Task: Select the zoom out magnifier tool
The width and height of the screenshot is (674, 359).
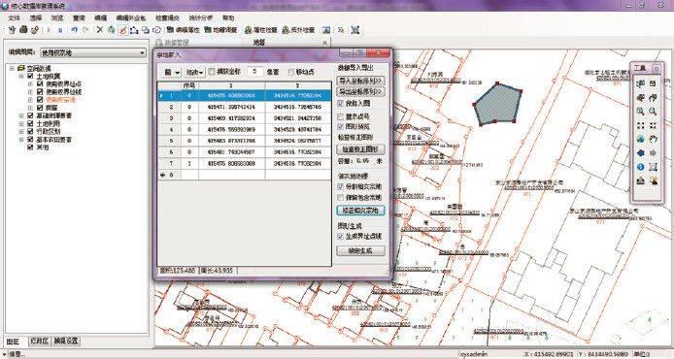Action: [653, 112]
